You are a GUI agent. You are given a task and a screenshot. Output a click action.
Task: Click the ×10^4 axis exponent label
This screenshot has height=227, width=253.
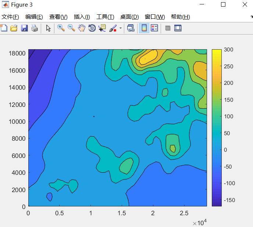(200, 223)
